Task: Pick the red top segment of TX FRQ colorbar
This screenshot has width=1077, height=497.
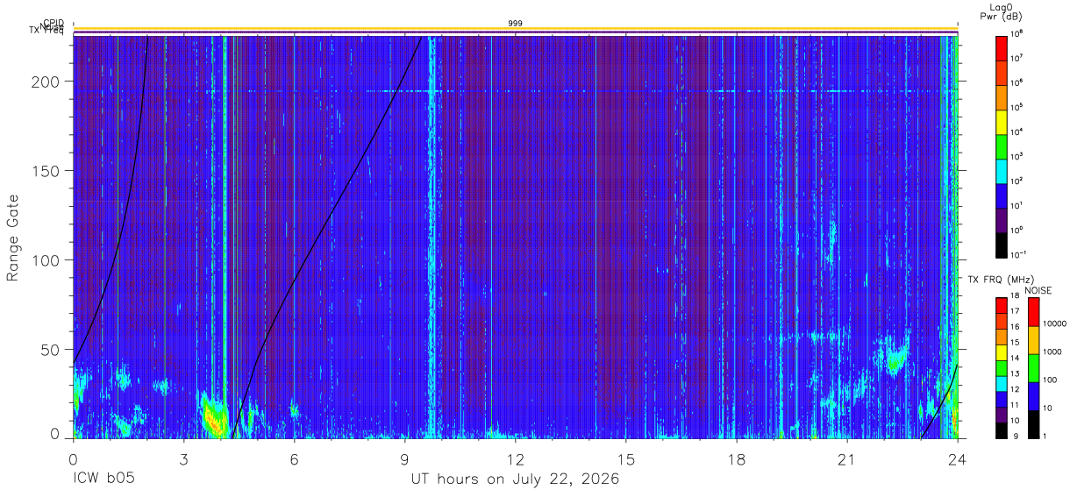Action: click(x=1001, y=306)
